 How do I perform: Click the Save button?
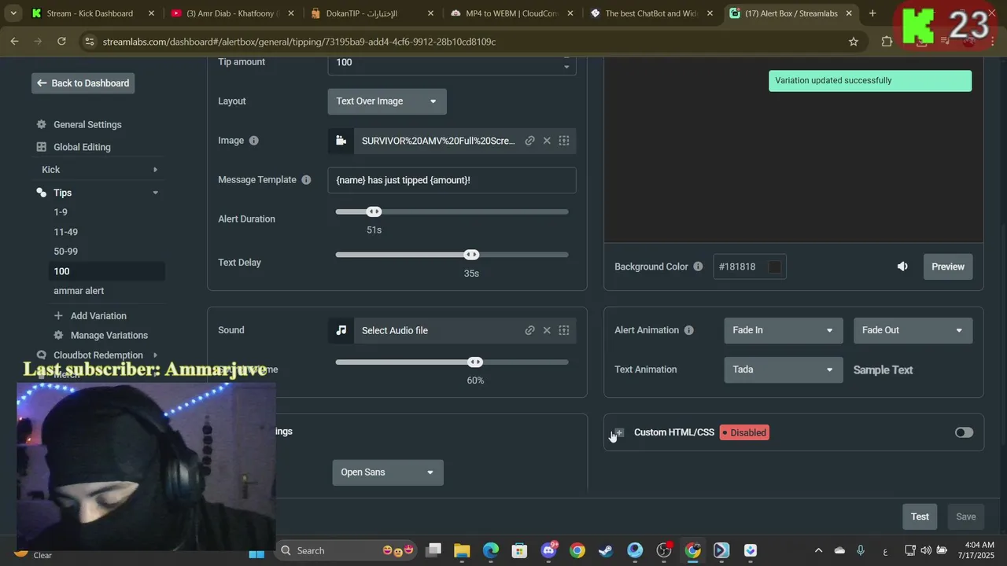coord(965,516)
